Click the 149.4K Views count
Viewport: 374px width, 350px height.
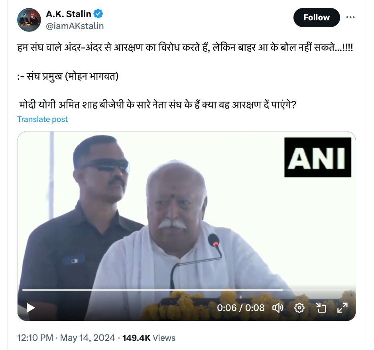coord(149,338)
